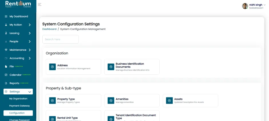Open the Amenities card
Viewport: 269px width, 121px height.
[132, 101]
